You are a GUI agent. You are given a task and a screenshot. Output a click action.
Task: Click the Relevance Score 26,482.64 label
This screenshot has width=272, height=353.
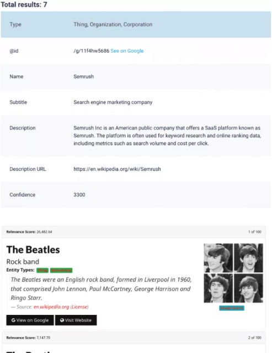[29, 232]
